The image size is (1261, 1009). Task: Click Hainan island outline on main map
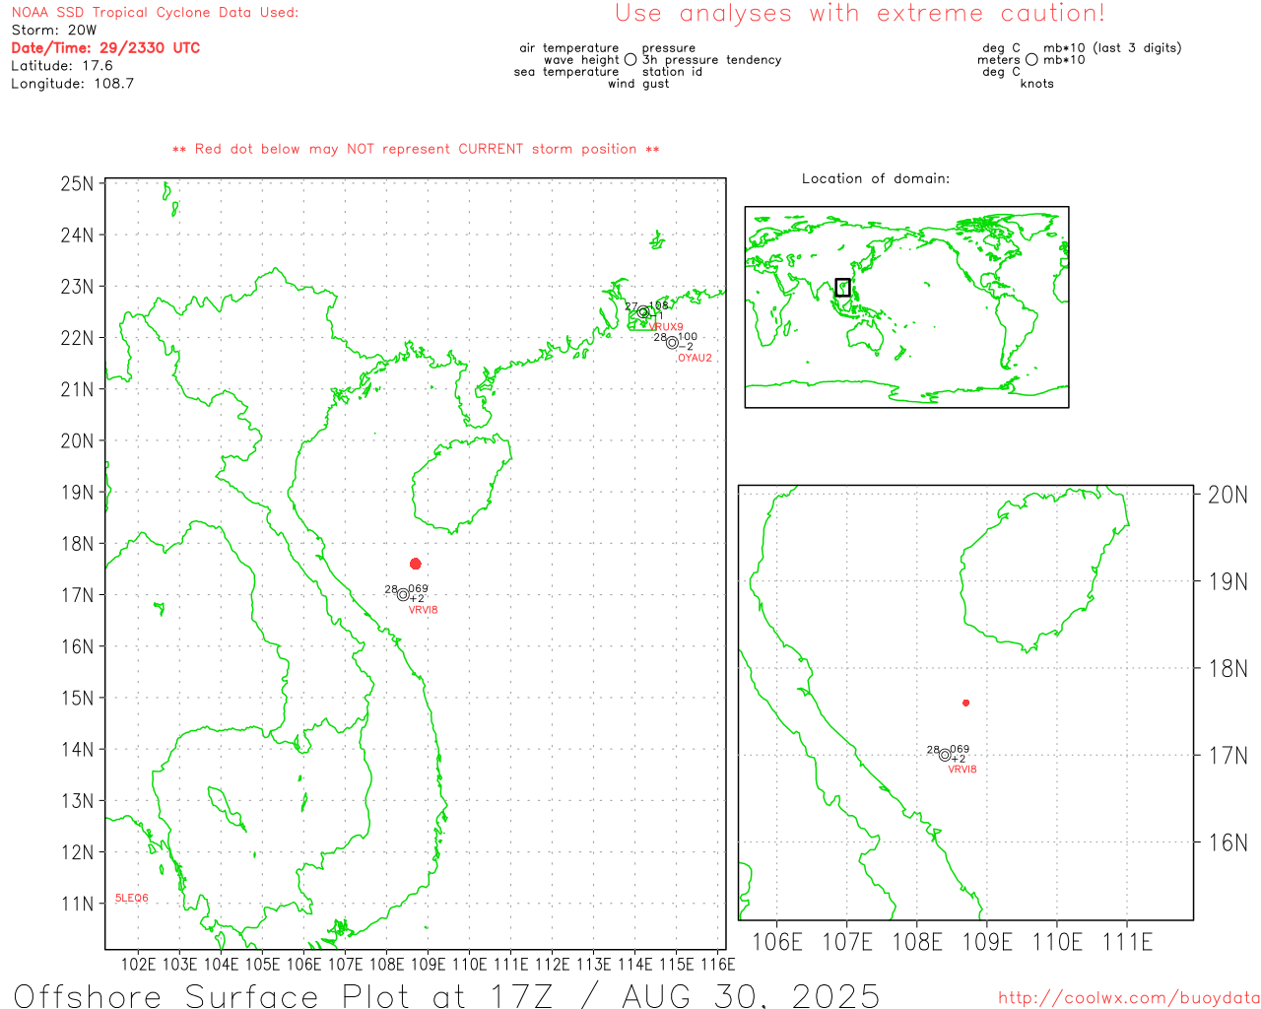pyautogui.click(x=461, y=485)
